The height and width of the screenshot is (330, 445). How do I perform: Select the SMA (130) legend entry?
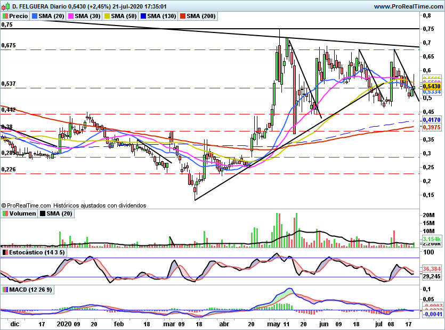point(159,16)
